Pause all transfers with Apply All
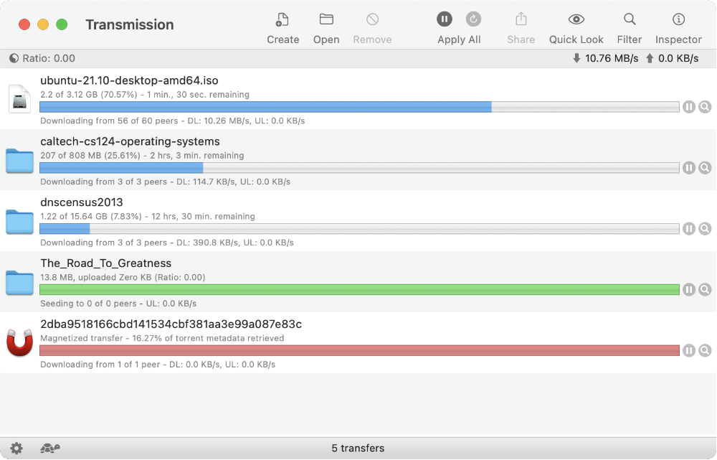 pos(444,19)
